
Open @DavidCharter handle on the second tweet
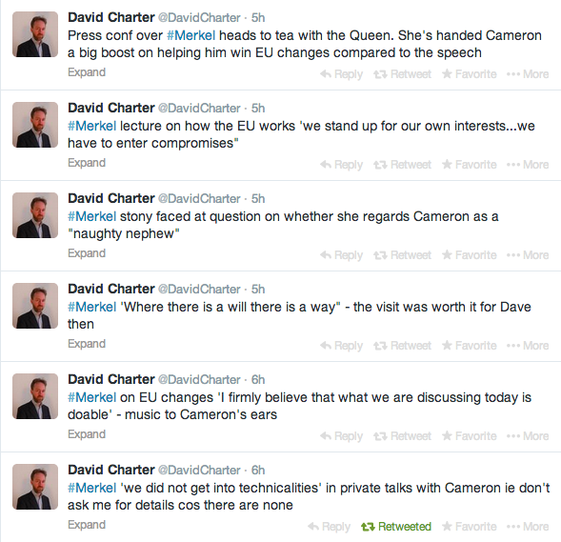[x=199, y=108]
